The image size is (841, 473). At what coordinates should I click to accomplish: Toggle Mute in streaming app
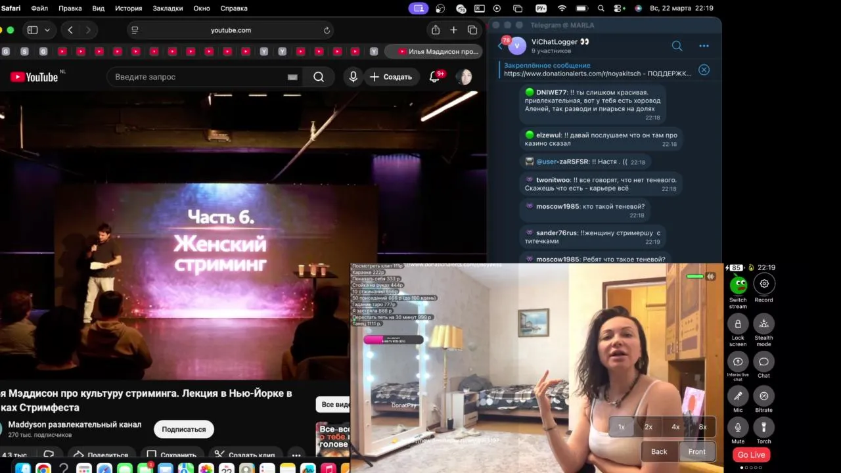[738, 428]
